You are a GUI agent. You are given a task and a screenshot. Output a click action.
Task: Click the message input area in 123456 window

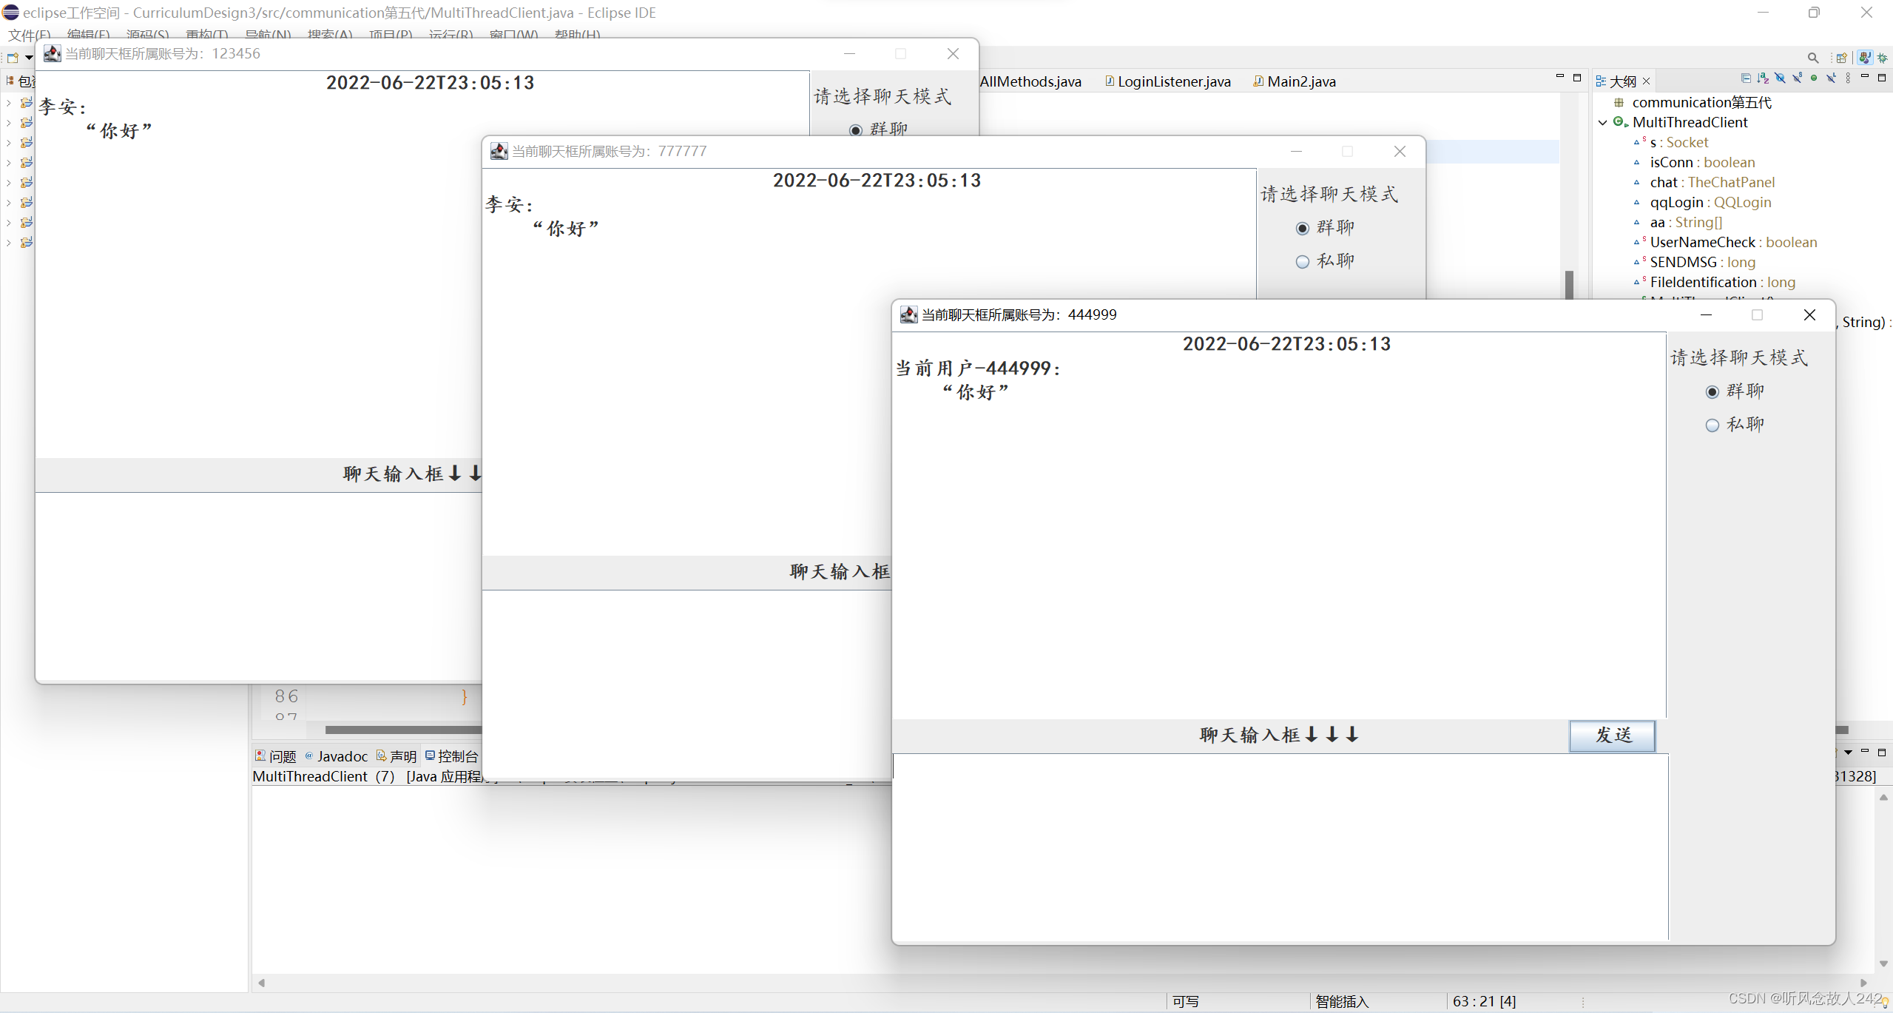click(258, 586)
